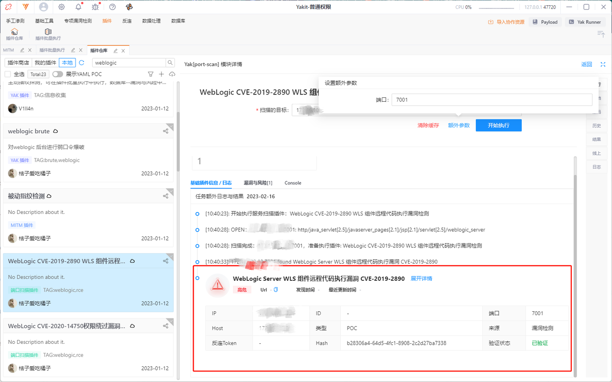Image resolution: width=612 pixels, height=382 pixels.
Task: Click the pinwheel icon in the title bar
Action: point(129,7)
